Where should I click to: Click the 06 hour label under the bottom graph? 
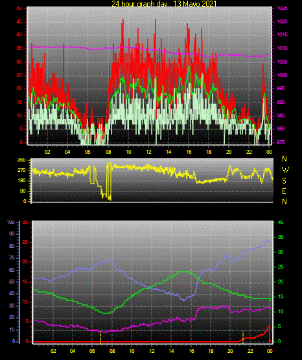click(x=92, y=351)
